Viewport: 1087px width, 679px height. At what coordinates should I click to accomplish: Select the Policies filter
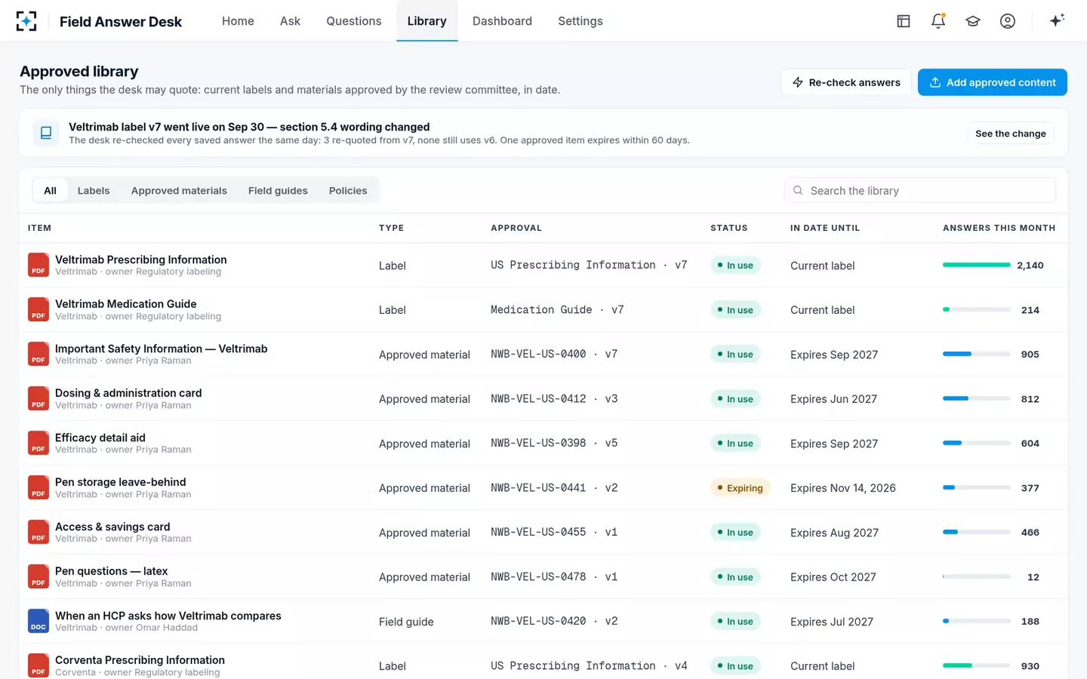348,191
